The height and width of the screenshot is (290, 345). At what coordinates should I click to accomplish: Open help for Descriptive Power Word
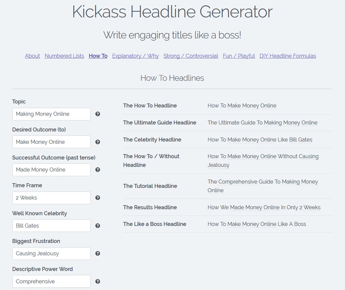click(x=98, y=281)
